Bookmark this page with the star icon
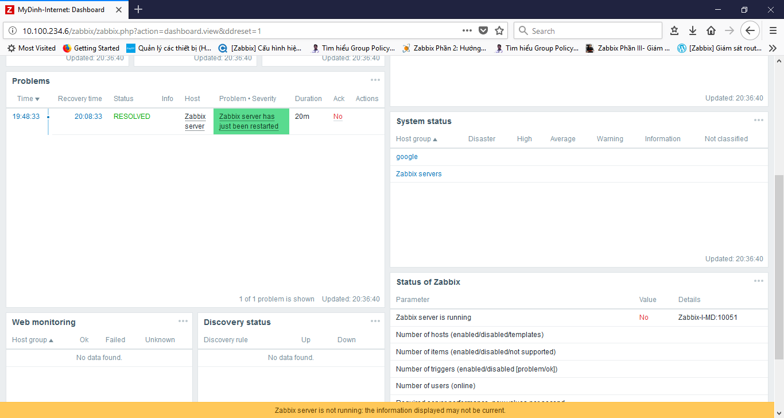This screenshot has height=418, width=784. 499,31
